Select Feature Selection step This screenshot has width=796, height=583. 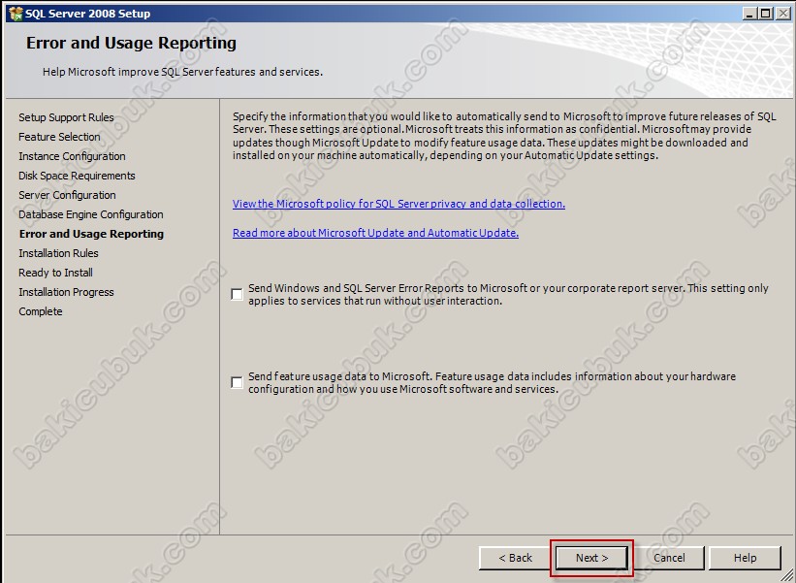point(59,137)
